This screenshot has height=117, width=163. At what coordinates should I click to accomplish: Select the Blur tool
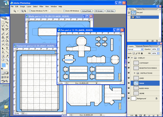(x=3, y=44)
